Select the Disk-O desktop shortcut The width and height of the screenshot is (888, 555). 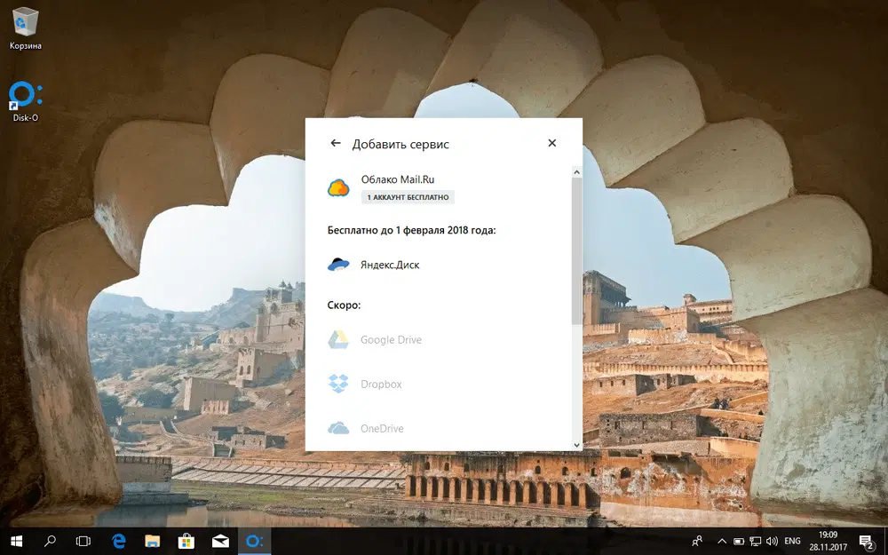click(26, 102)
